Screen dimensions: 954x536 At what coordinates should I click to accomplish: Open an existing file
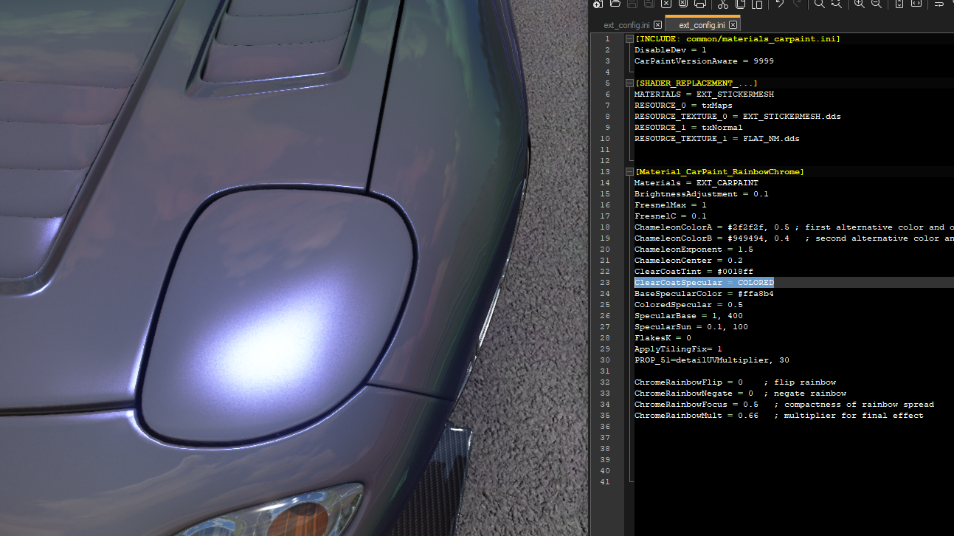coord(613,4)
